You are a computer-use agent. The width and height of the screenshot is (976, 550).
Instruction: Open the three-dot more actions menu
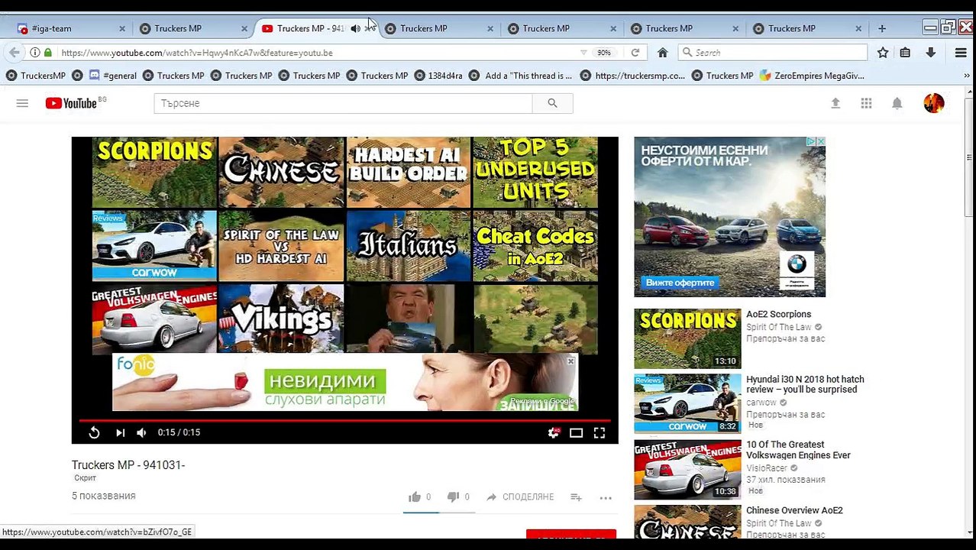(x=606, y=497)
